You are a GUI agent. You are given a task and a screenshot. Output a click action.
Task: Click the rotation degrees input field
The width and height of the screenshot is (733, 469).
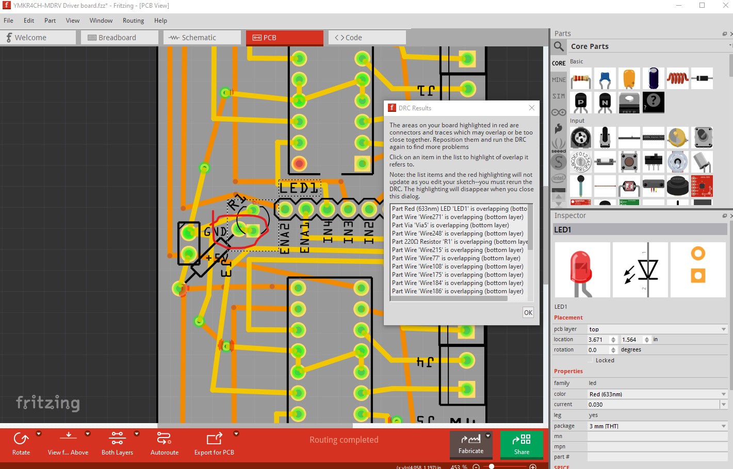tap(598, 350)
